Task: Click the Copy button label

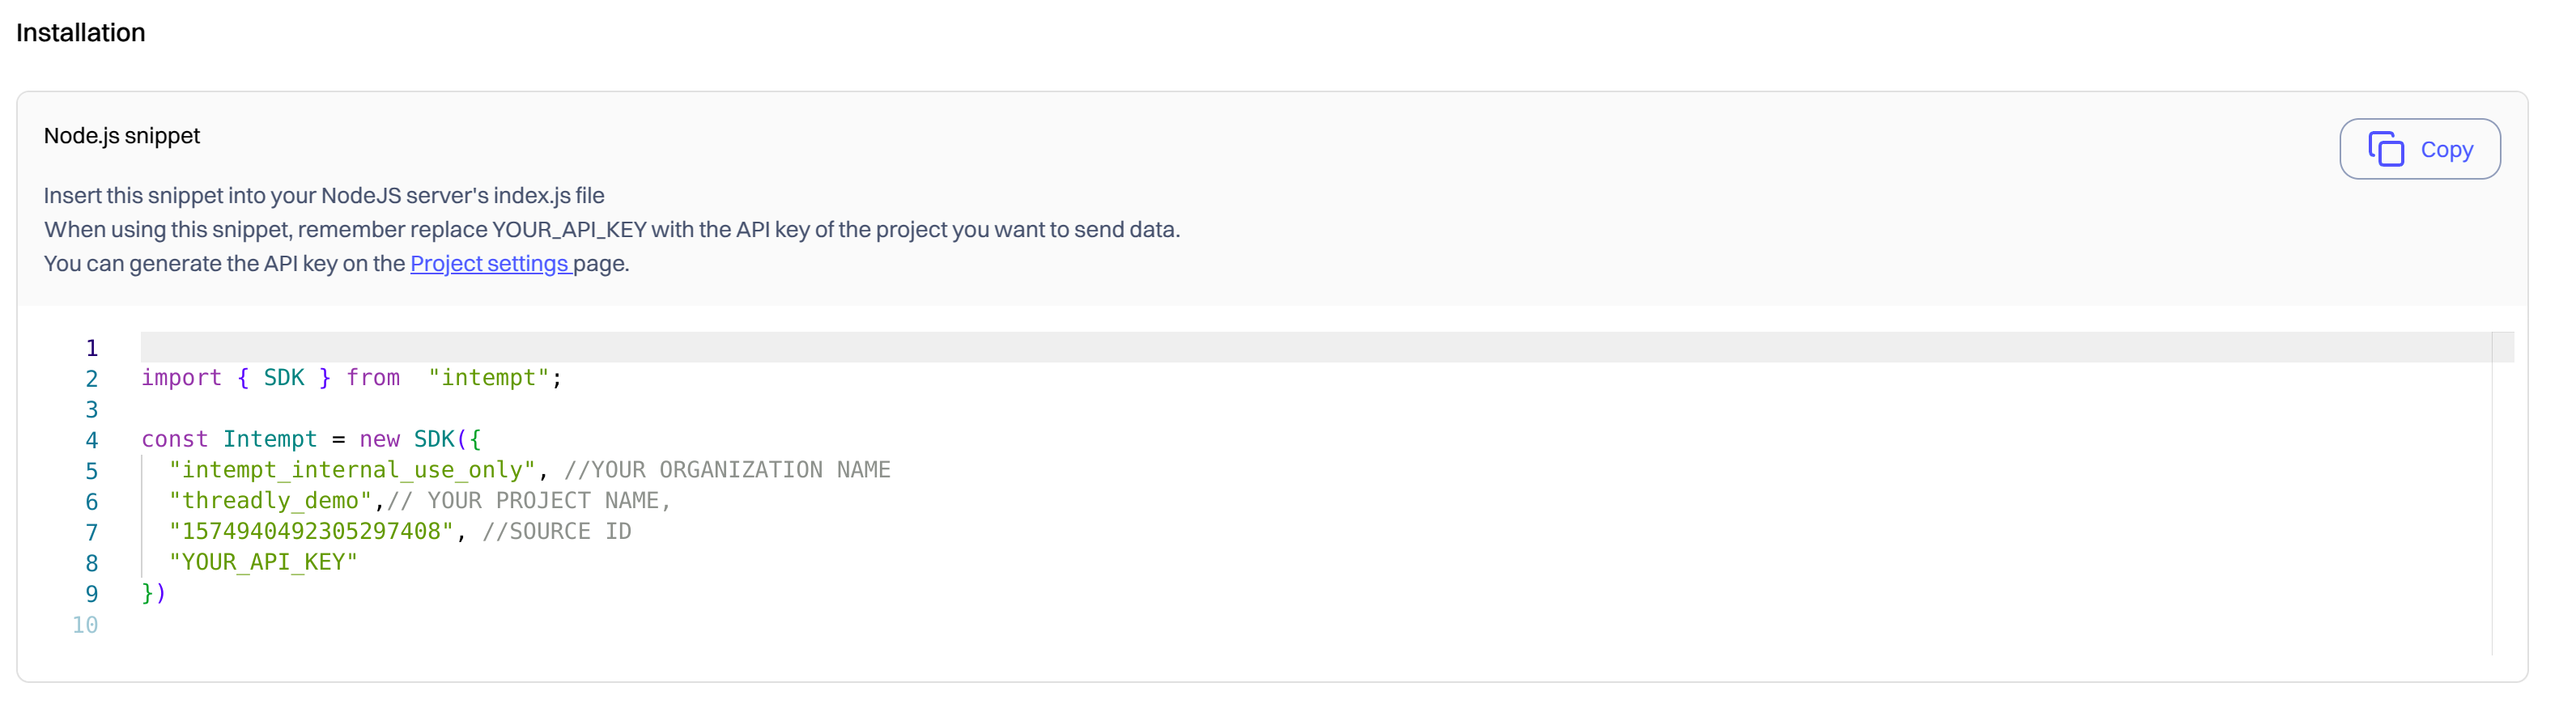Action: pyautogui.click(x=2446, y=150)
